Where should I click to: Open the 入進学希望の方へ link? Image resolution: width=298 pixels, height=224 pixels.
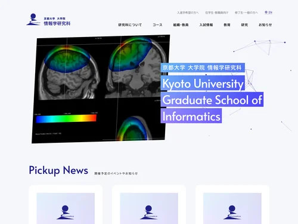click(x=188, y=13)
